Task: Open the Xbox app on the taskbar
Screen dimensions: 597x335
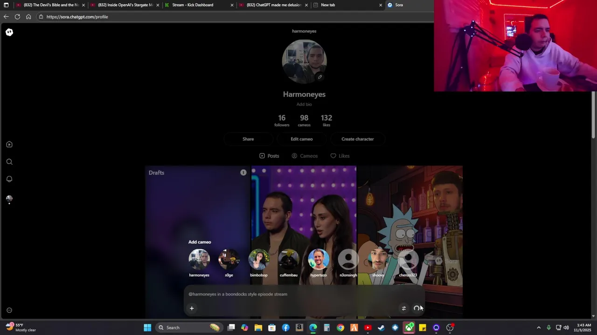Action: coord(409,328)
